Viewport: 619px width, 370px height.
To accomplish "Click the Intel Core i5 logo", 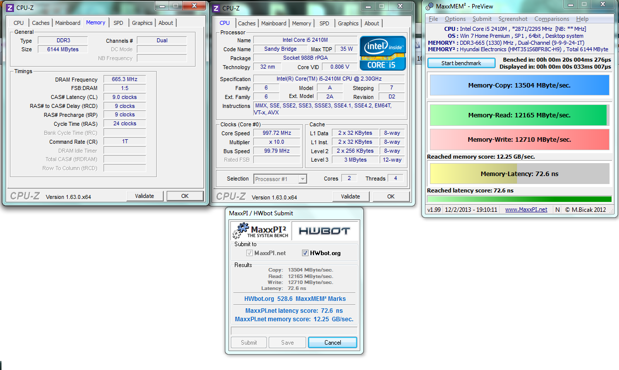I will (383, 53).
